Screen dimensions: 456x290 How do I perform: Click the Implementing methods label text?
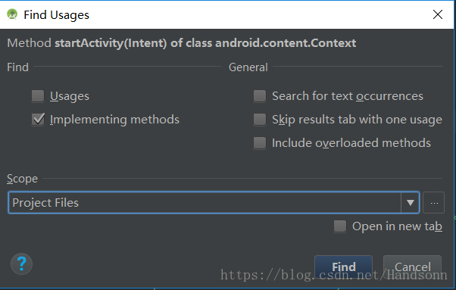pos(114,120)
